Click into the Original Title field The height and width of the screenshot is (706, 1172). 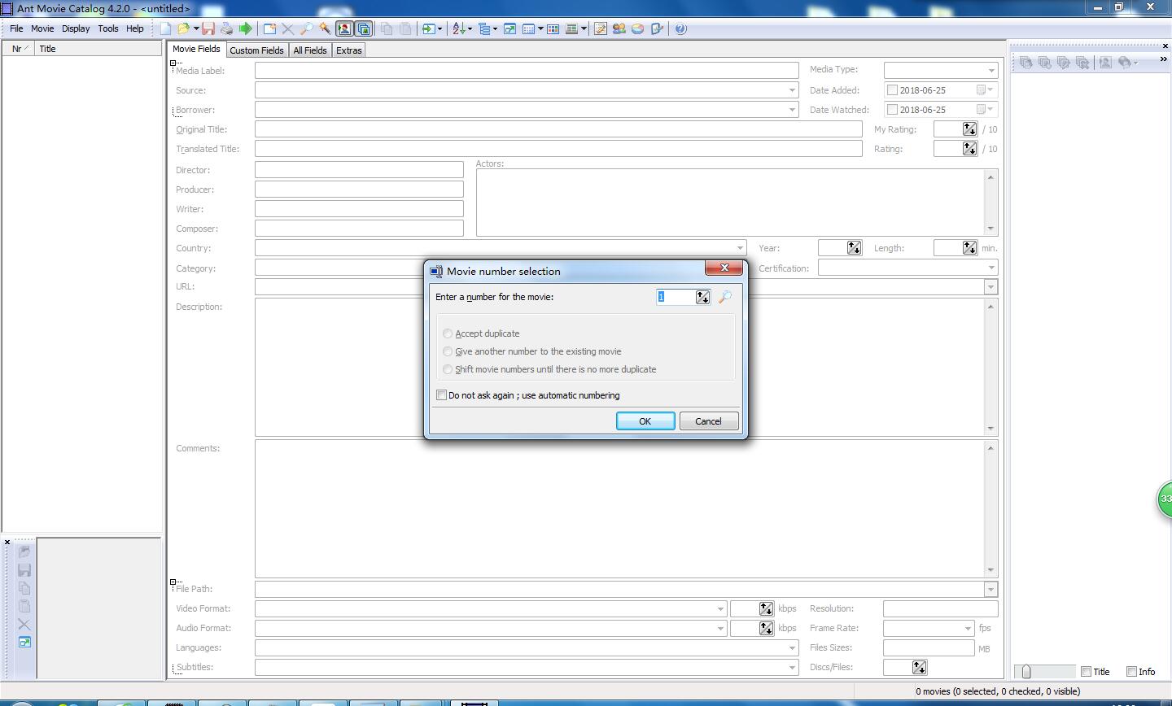pyautogui.click(x=558, y=129)
